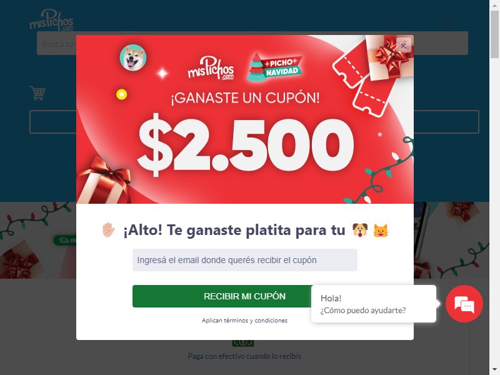Click the dimmed 'Busca tu' search box
500x375 pixels.
pyautogui.click(x=56, y=43)
